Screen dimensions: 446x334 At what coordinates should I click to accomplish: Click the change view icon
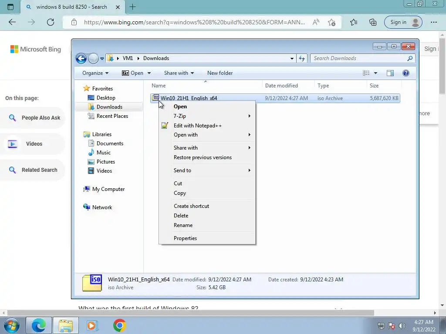pos(366,73)
